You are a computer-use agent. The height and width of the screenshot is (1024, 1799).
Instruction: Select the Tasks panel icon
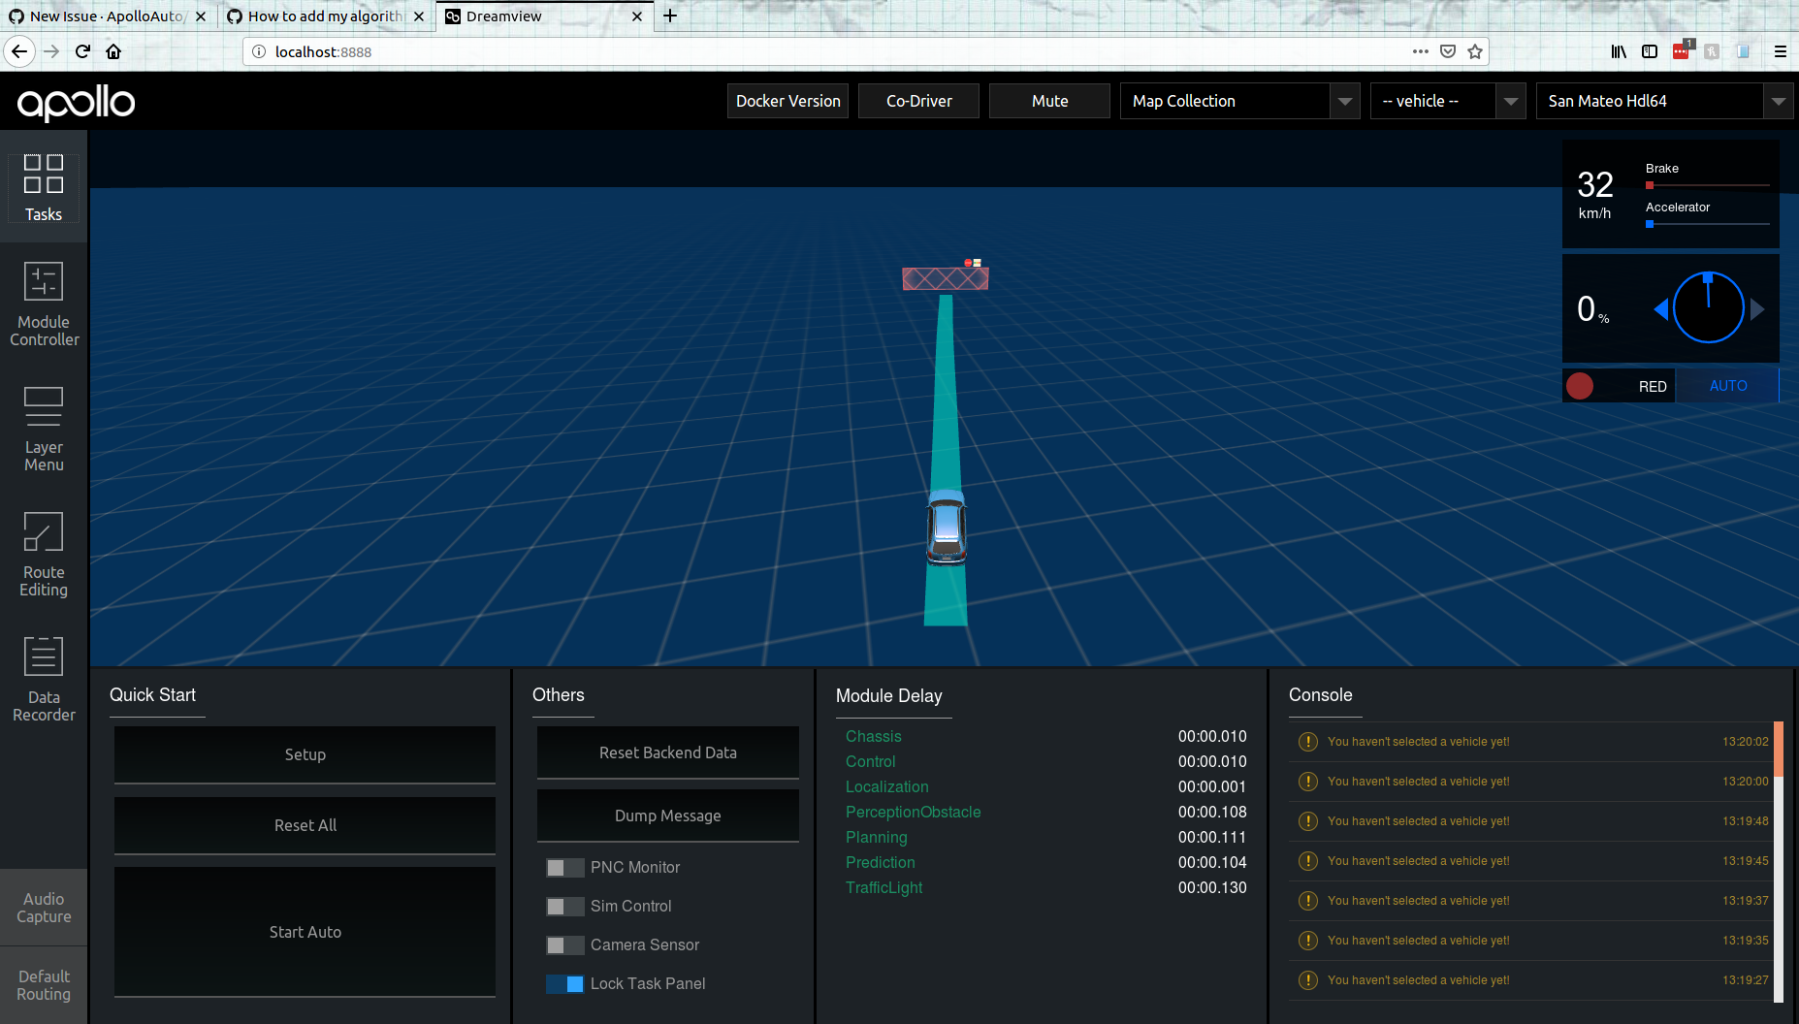(44, 187)
